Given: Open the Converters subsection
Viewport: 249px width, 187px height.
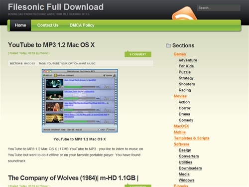Looking at the screenshot, I should (189, 156).
